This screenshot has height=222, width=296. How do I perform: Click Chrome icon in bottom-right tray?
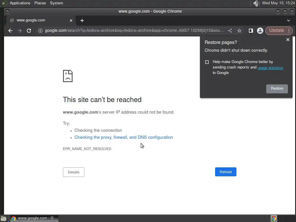274,219
